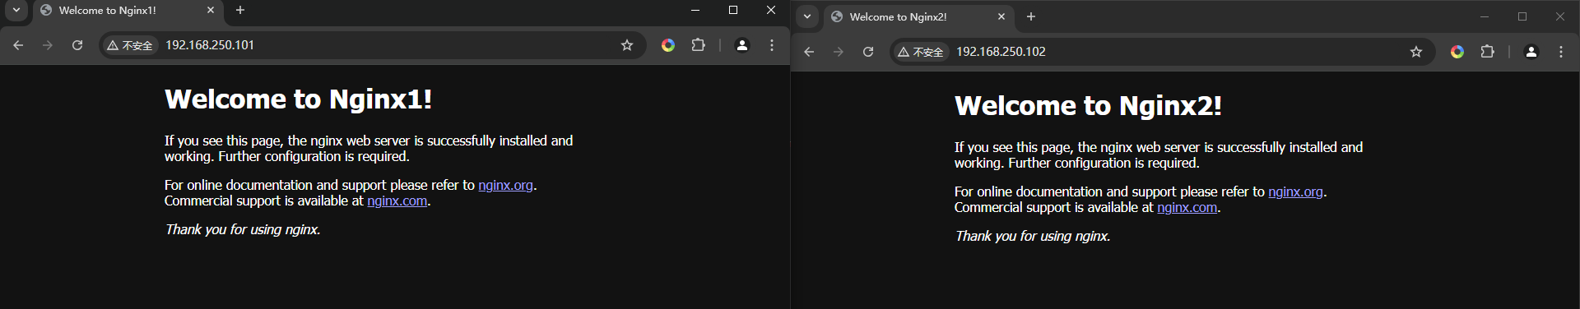The width and height of the screenshot is (1580, 309).
Task: Bookmark the 192.168.250.101 page with star
Action: coord(627,45)
